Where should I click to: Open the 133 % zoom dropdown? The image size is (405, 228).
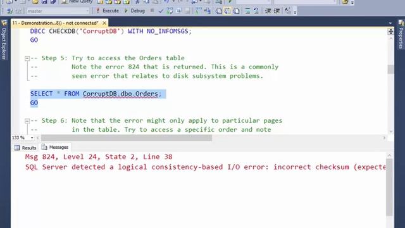32,138
